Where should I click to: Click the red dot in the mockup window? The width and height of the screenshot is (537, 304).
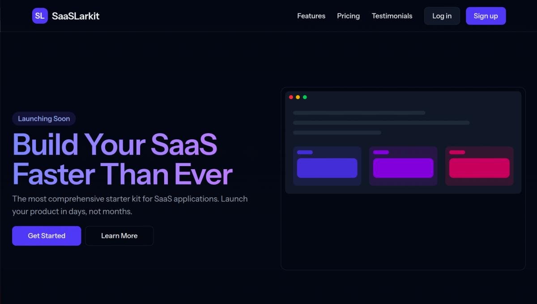pos(291,97)
